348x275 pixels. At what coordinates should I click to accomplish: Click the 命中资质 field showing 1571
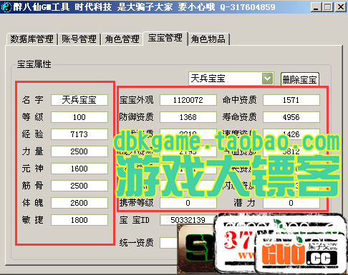point(291,100)
